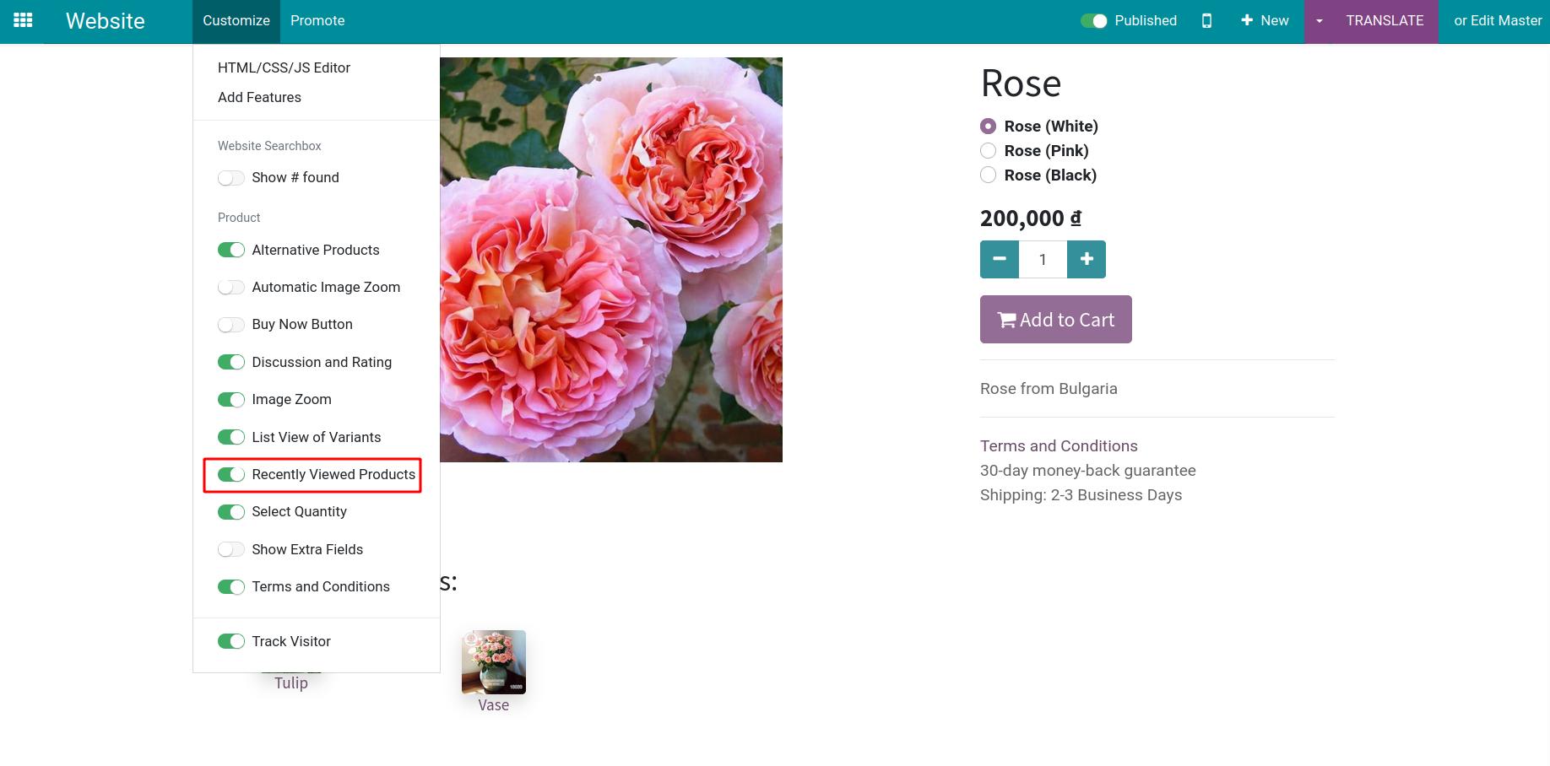
Task: Select the Rose (Black) variant
Action: click(988, 175)
